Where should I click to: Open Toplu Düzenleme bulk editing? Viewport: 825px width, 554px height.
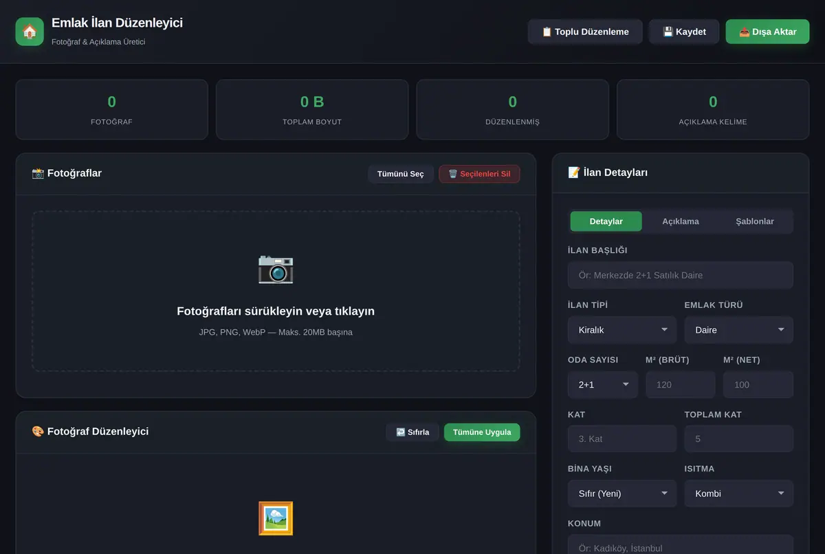pyautogui.click(x=585, y=32)
